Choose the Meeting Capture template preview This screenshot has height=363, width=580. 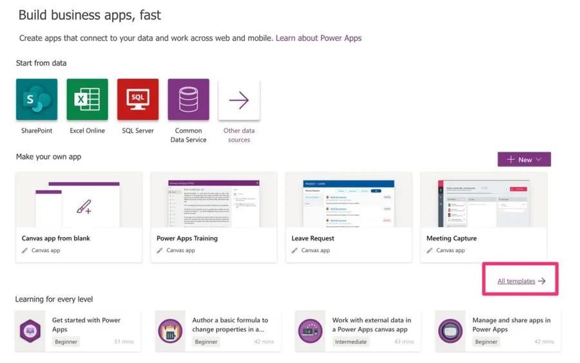pyautogui.click(x=483, y=201)
